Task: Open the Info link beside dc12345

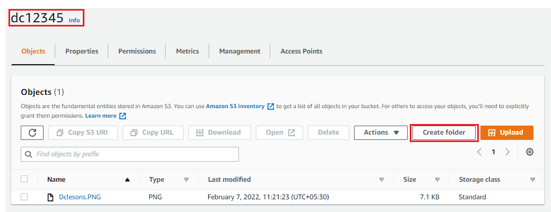Action: click(x=74, y=20)
